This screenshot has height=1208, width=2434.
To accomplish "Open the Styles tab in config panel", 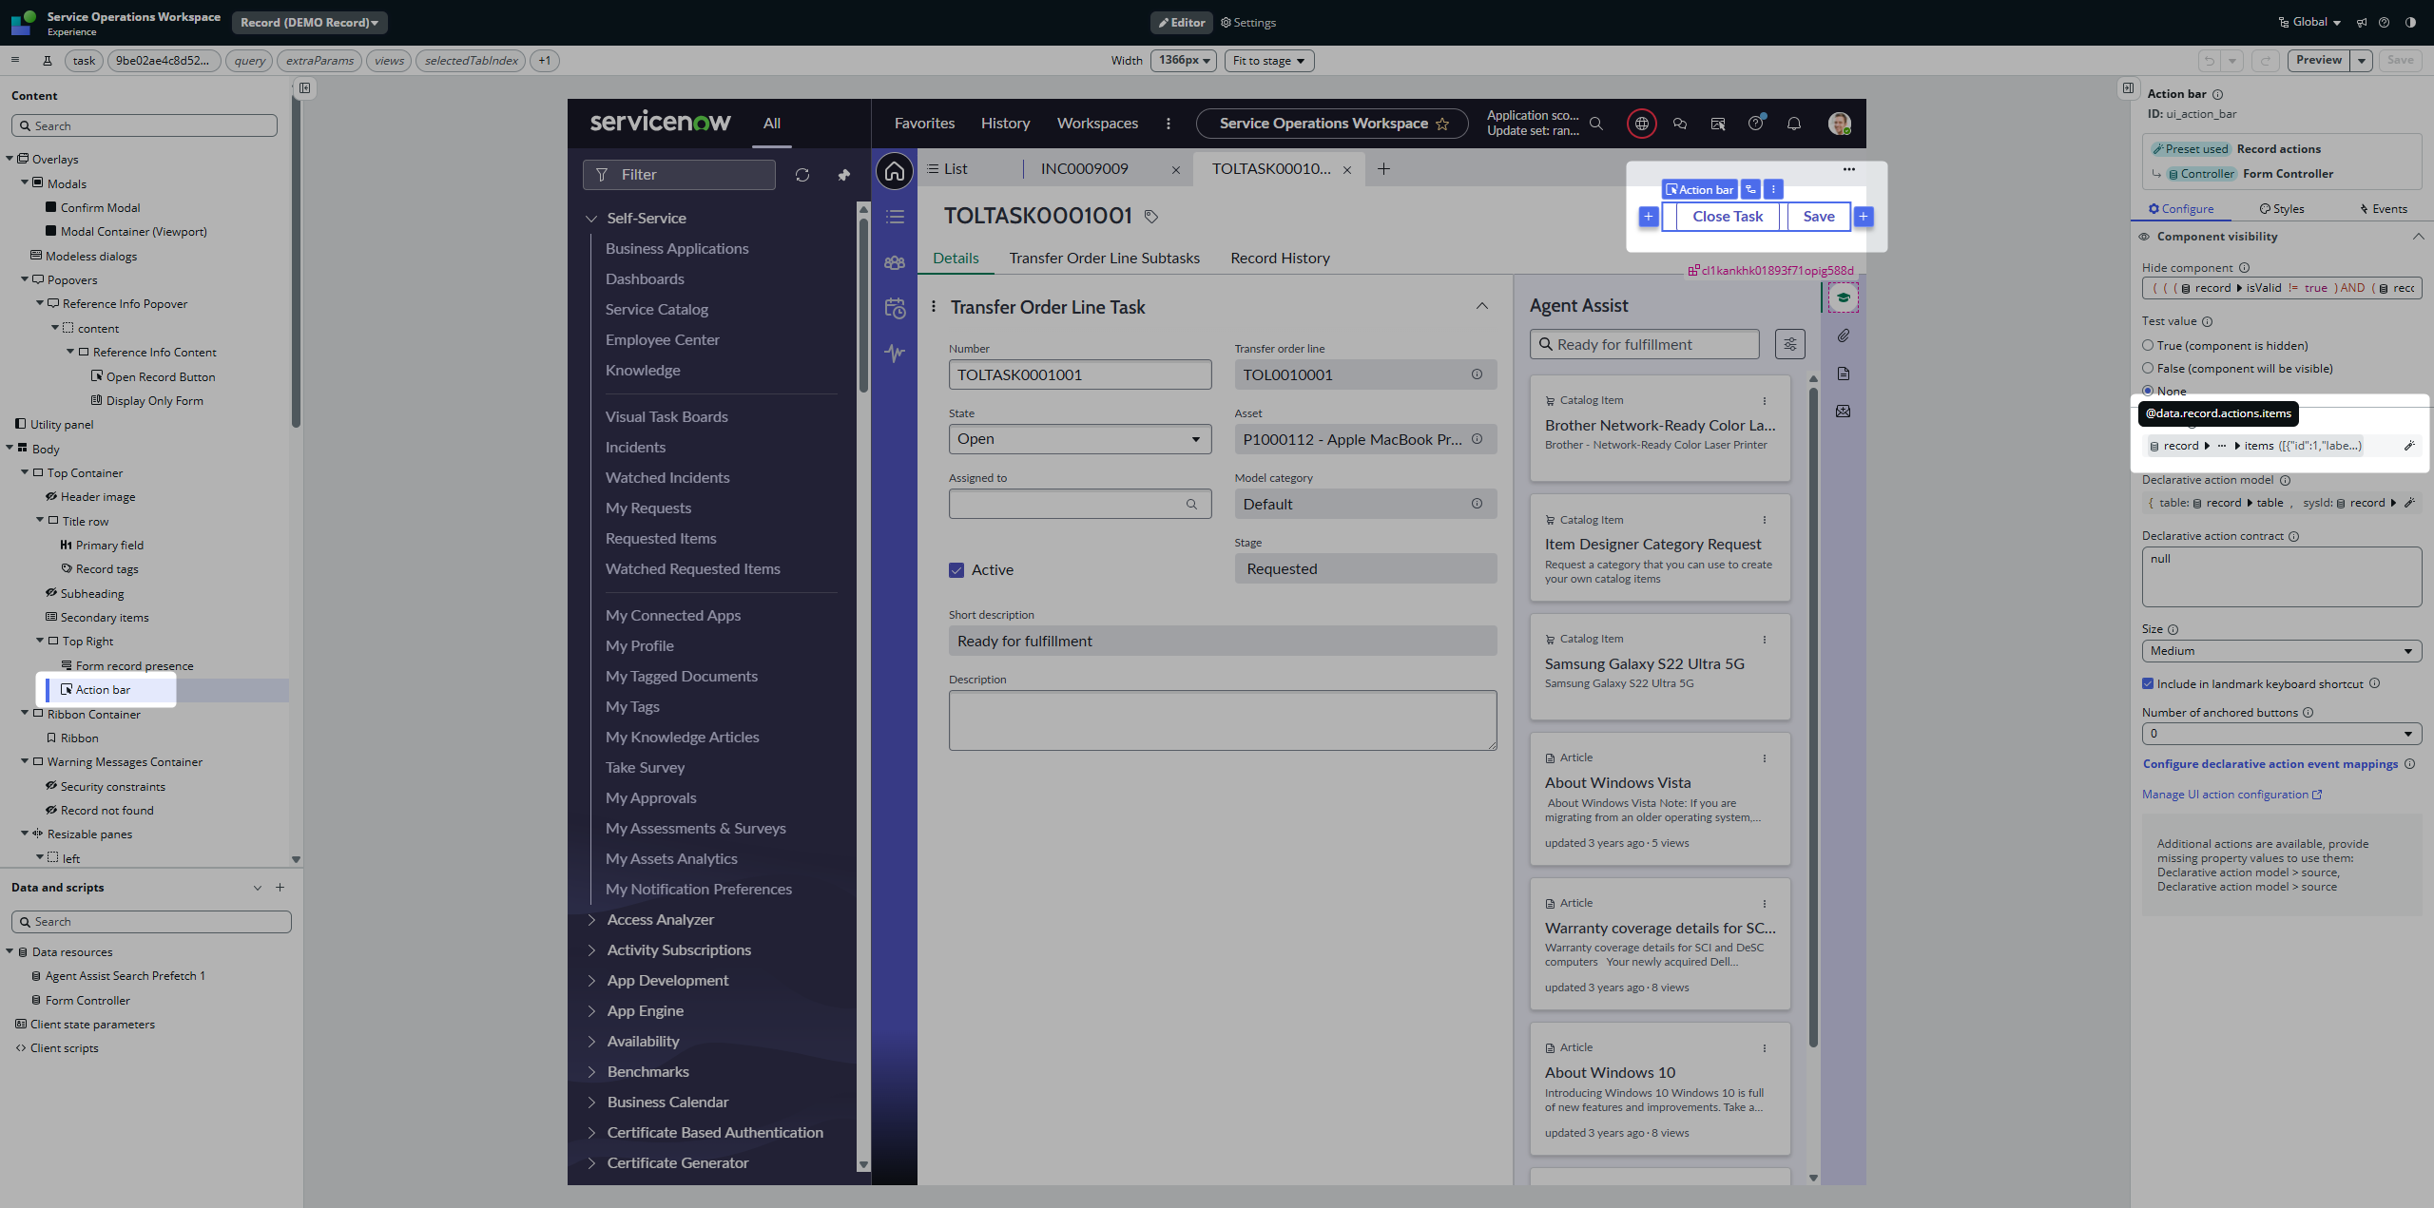I will [2281, 209].
